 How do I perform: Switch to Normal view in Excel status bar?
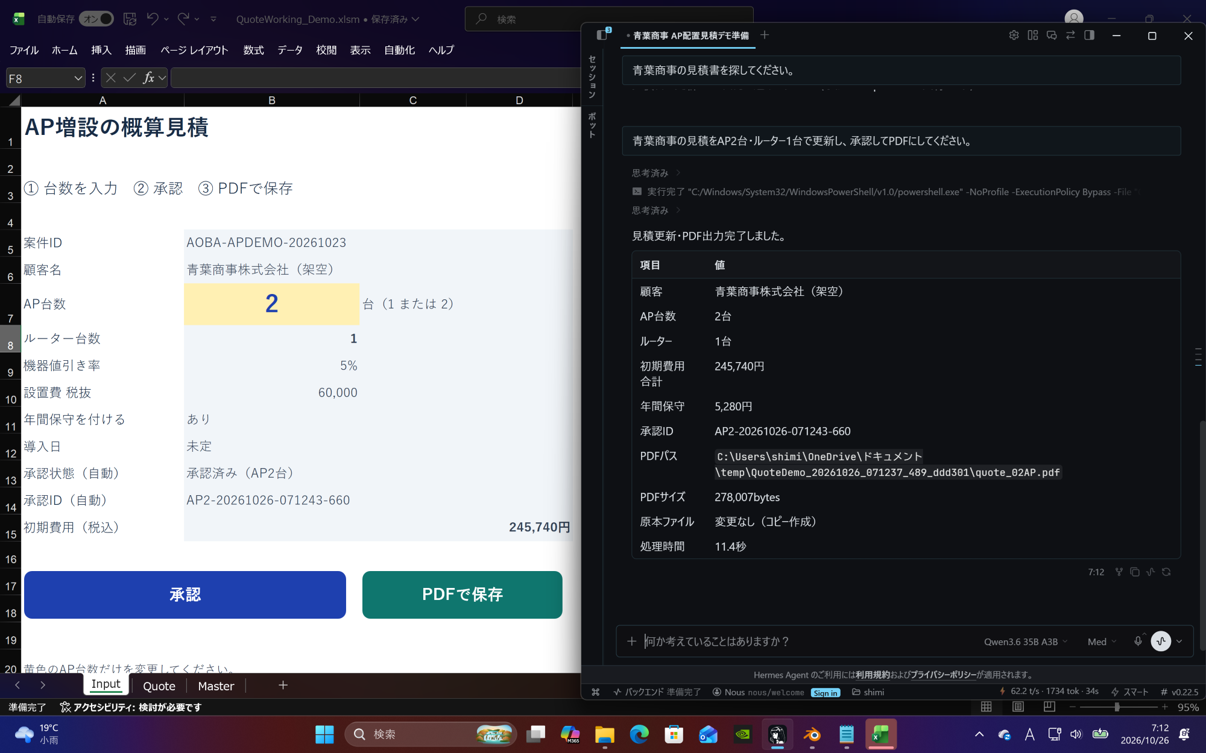[987, 707]
